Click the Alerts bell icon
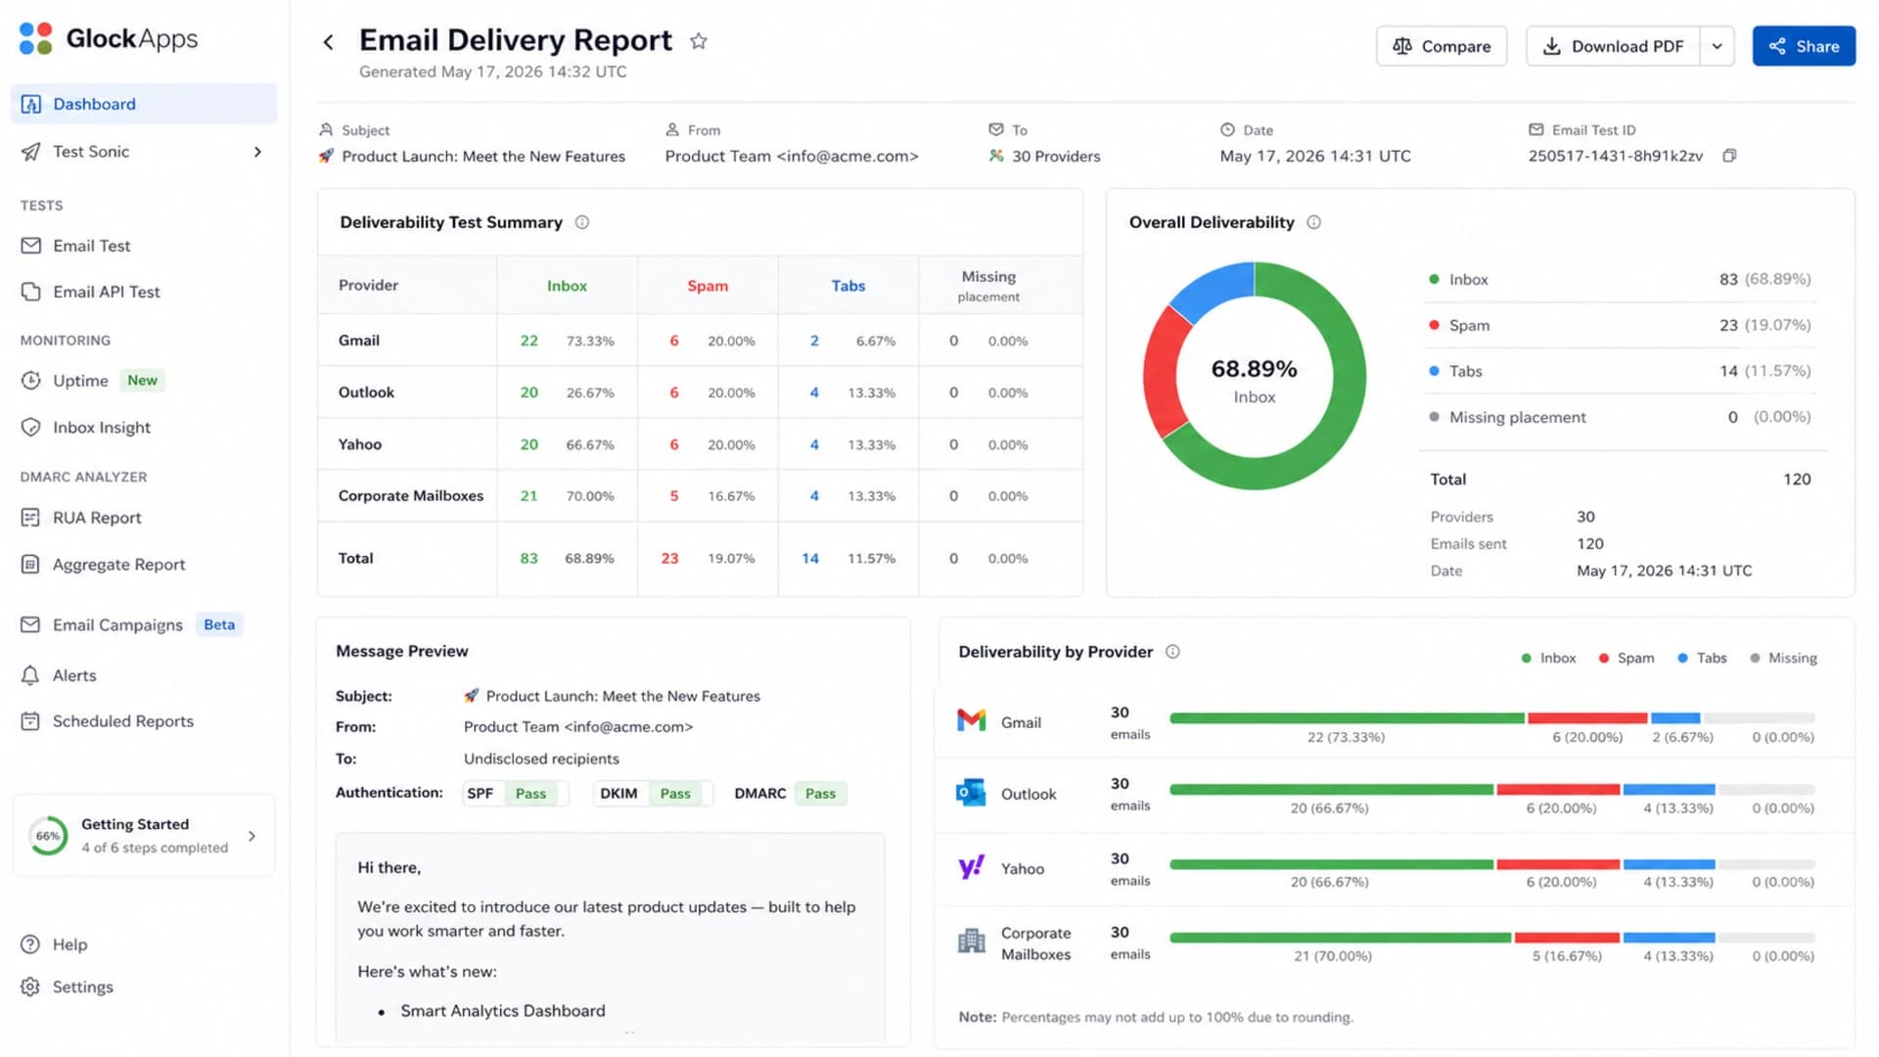1879x1057 pixels. point(31,675)
